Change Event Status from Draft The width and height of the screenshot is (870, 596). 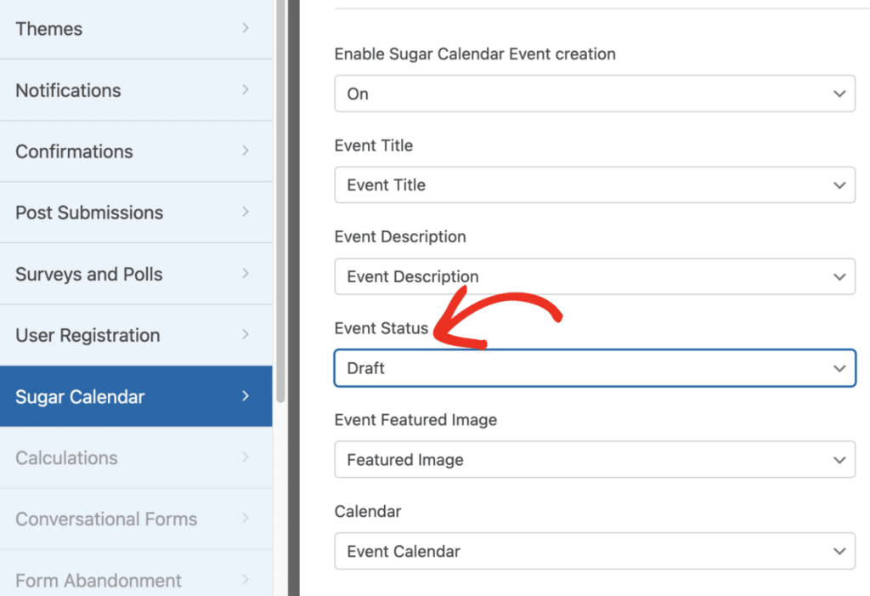(x=594, y=368)
